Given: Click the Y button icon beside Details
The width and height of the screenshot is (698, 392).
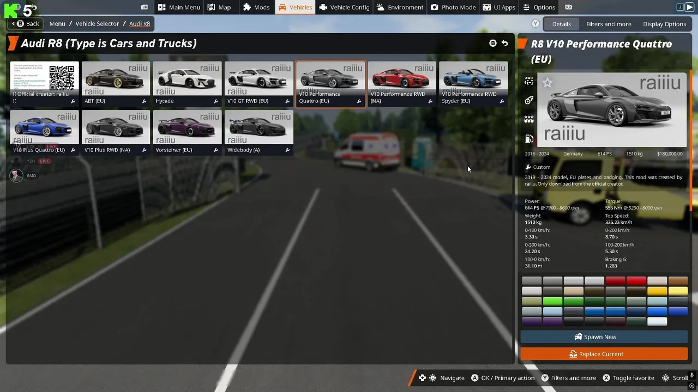Looking at the screenshot, I should (x=535, y=24).
